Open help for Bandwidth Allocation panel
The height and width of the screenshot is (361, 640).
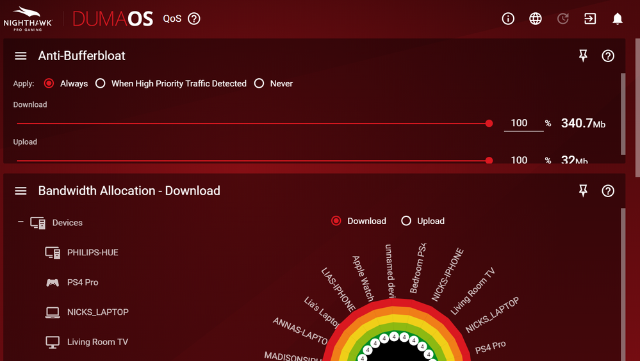pyautogui.click(x=608, y=191)
